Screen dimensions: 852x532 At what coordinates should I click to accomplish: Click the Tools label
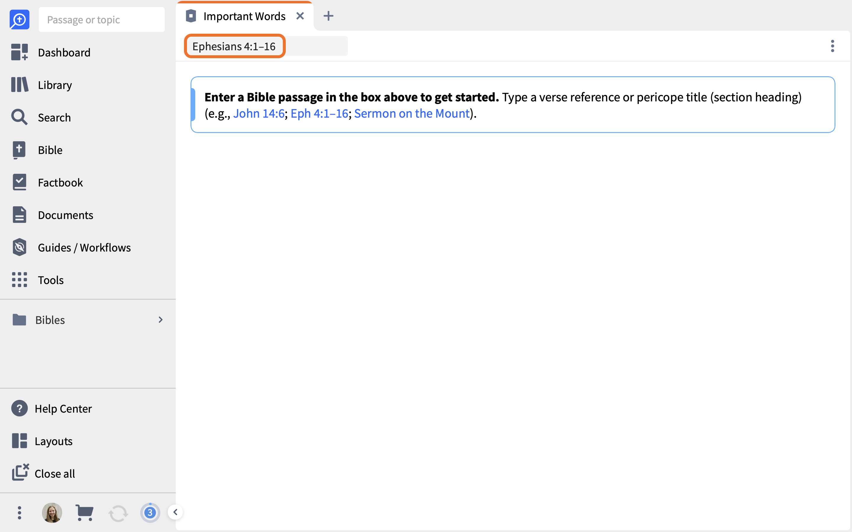click(x=51, y=280)
